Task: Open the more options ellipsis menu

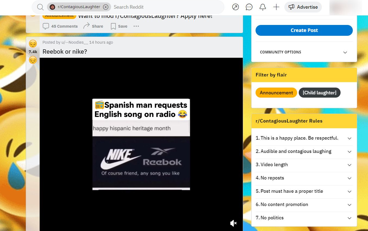Action: (136, 26)
